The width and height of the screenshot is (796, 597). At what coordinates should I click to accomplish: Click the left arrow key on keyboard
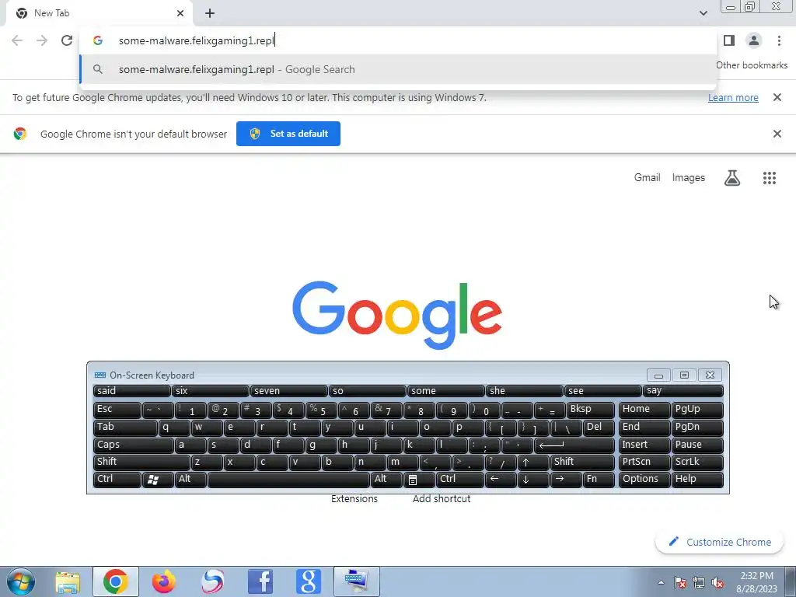click(501, 479)
